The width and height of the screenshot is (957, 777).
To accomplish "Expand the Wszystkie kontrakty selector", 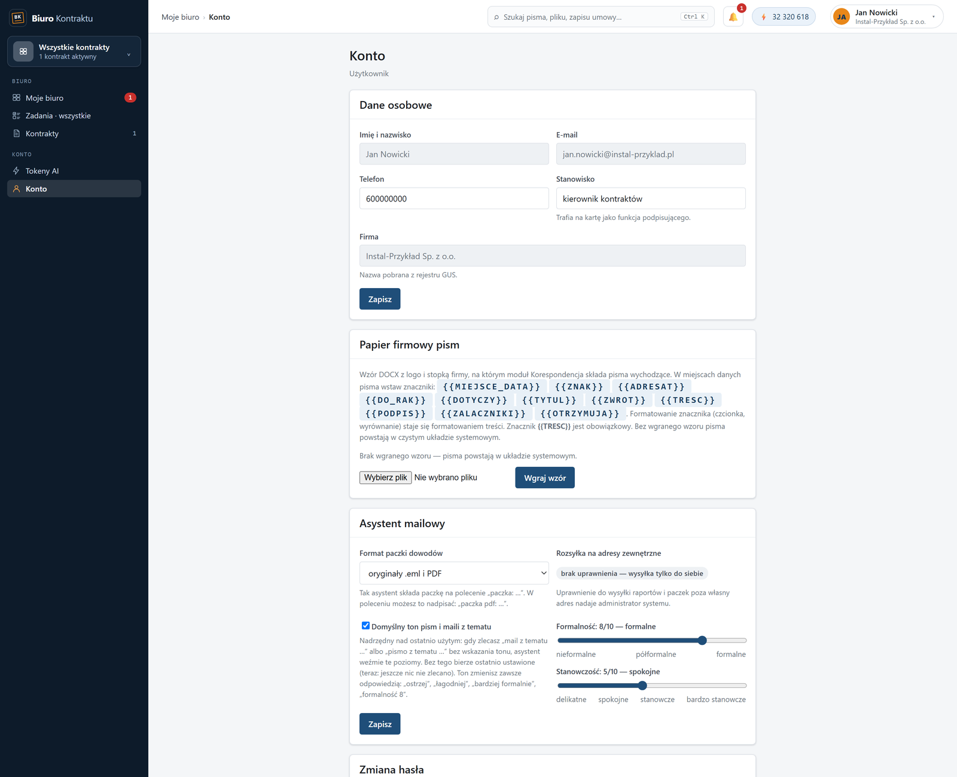I will pyautogui.click(x=74, y=51).
